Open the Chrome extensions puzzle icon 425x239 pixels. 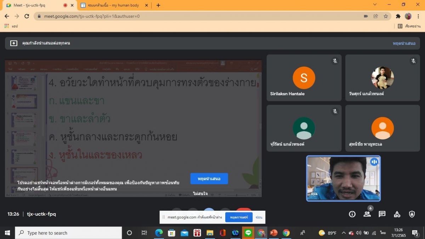[398, 16]
